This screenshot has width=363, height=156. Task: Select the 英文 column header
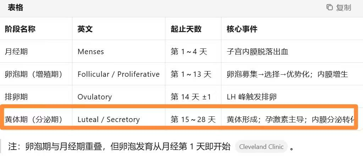85,29
